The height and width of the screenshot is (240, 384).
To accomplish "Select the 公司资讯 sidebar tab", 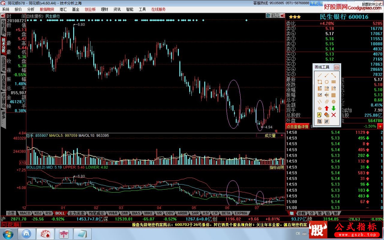I will point(3,64).
